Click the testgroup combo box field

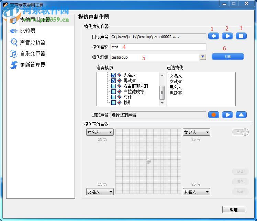point(155,57)
